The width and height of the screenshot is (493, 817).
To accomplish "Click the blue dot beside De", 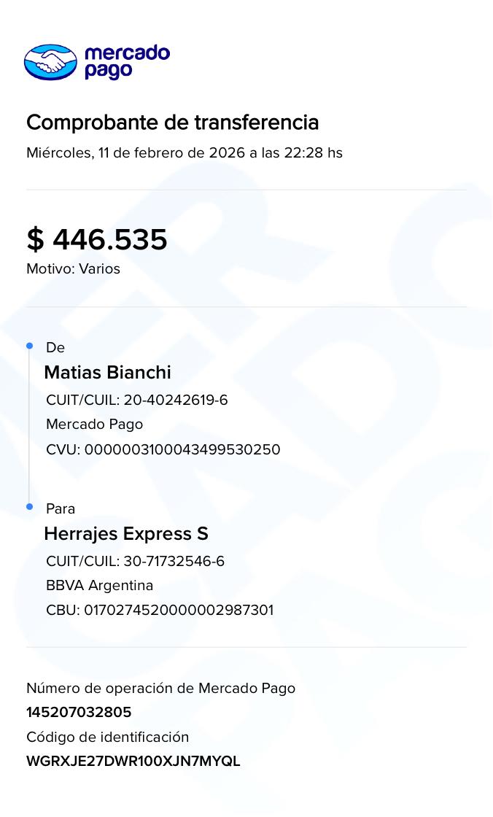I will pyautogui.click(x=30, y=345).
